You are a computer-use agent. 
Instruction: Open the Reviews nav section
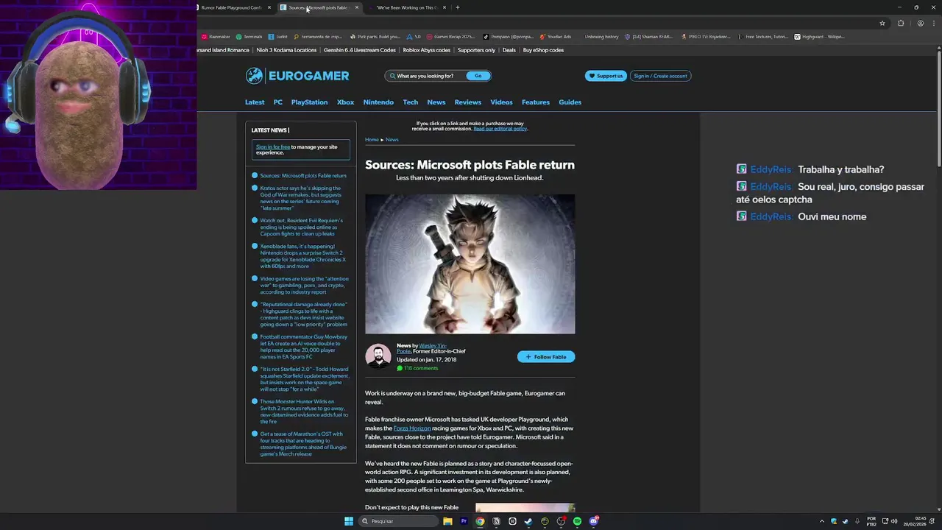(x=468, y=102)
